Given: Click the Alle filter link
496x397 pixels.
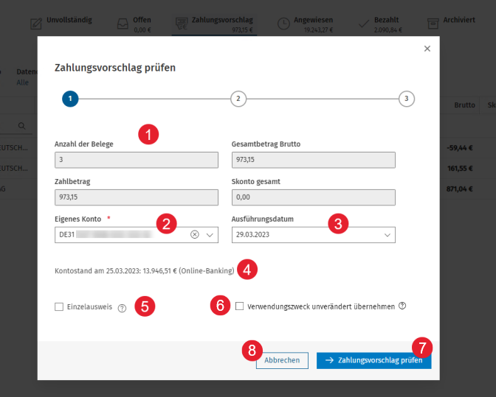Looking at the screenshot, I should coord(23,82).
